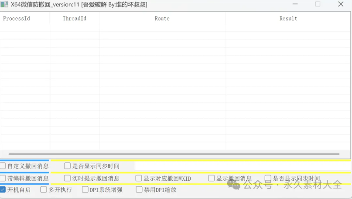The height and width of the screenshot is (199, 352).
Task: Click the ThreadId column header
Action: point(75,18)
